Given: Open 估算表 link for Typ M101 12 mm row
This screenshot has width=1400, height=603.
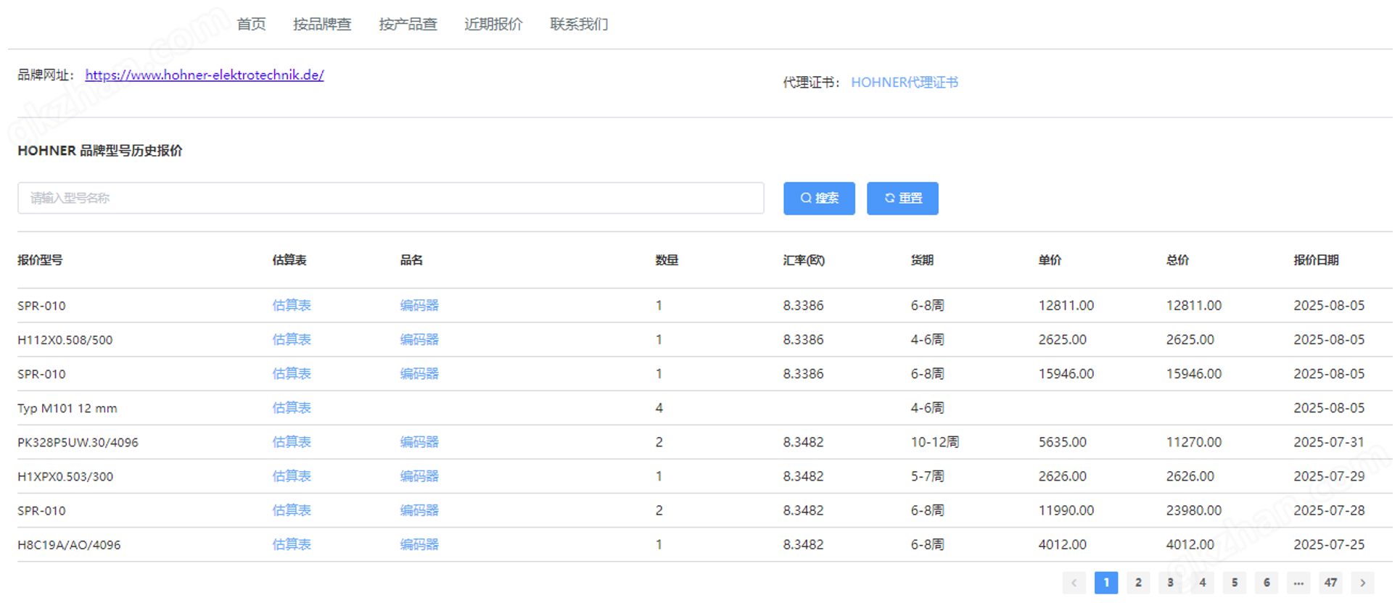Looking at the screenshot, I should point(292,407).
